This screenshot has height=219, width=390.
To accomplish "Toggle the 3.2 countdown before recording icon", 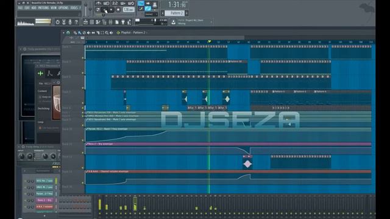I will 115,4.
